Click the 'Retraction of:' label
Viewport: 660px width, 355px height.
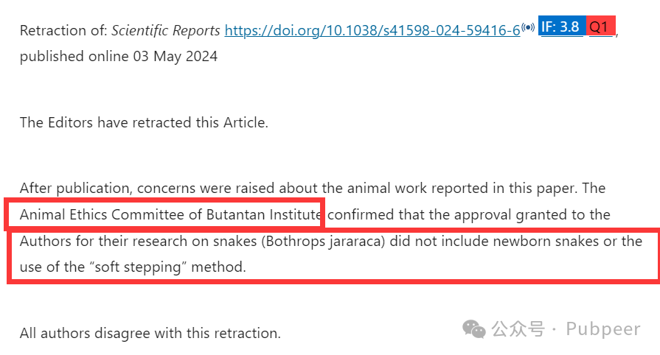tap(63, 30)
